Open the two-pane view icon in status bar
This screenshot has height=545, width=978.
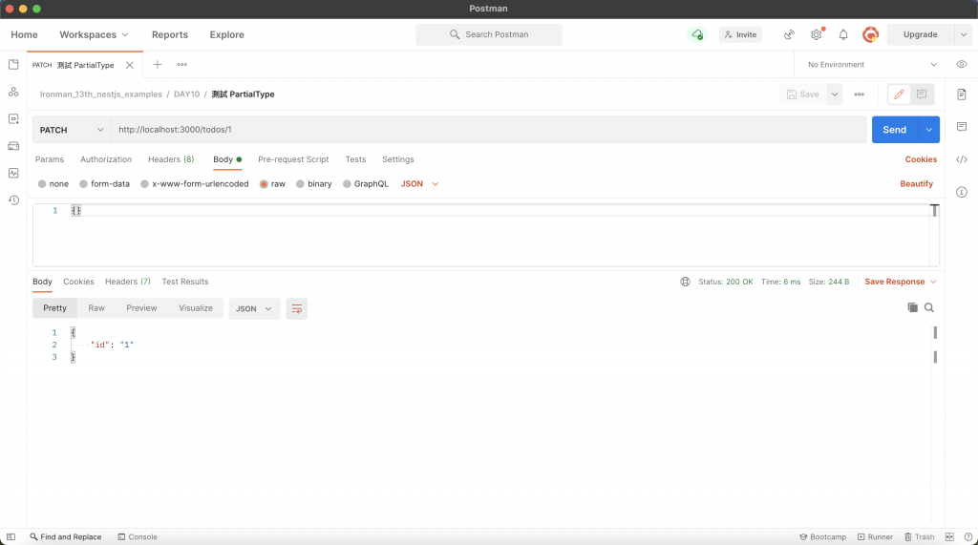point(949,537)
